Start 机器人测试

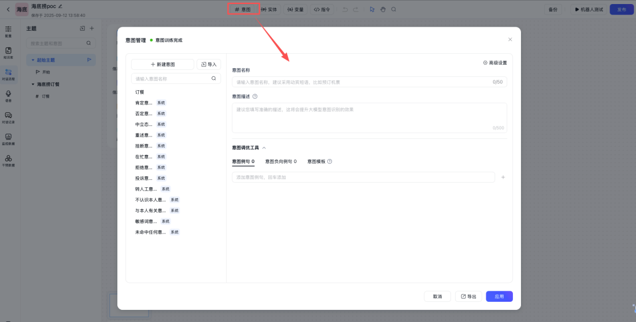click(589, 9)
